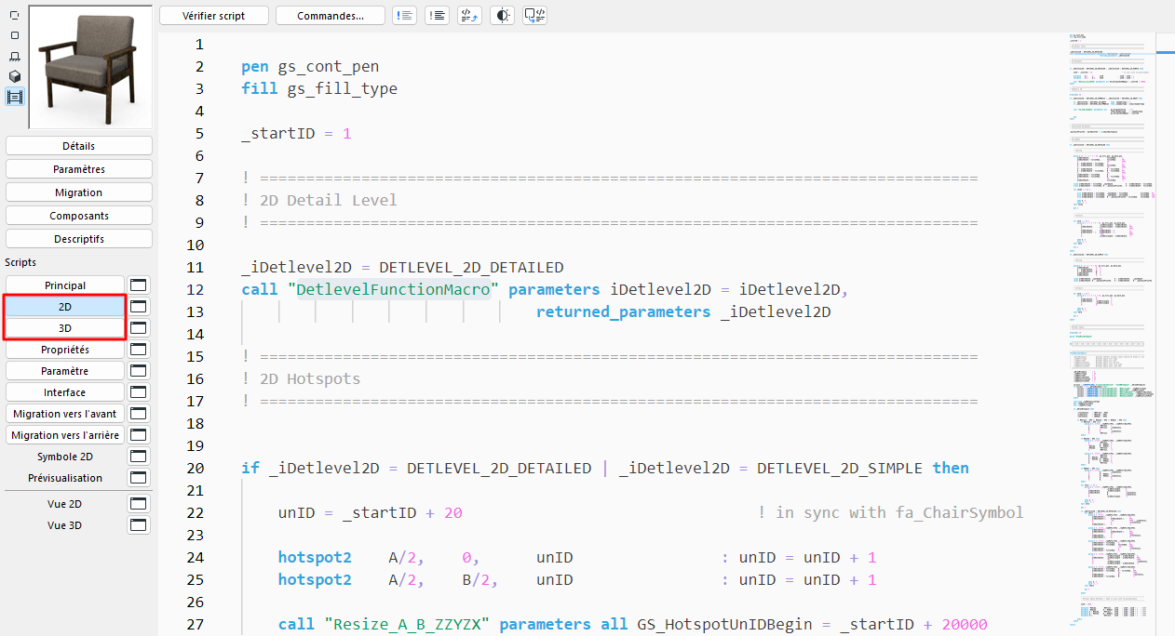This screenshot has width=1175, height=636.
Task: Select the plain square 2D view icon
Action: click(14, 34)
